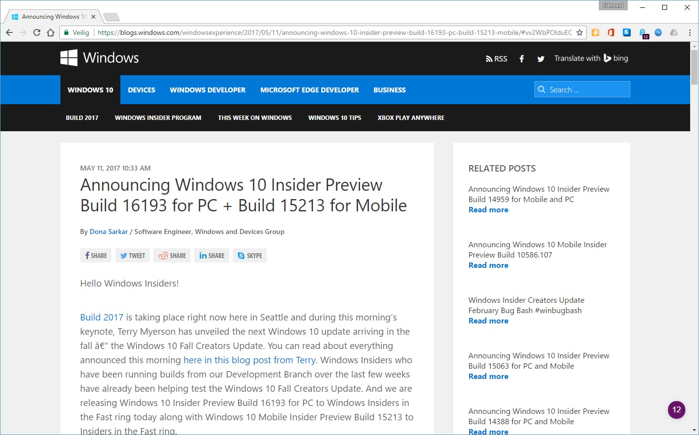699x435 pixels.
Task: Follow the Build 2017 link in the article
Action: click(102, 318)
